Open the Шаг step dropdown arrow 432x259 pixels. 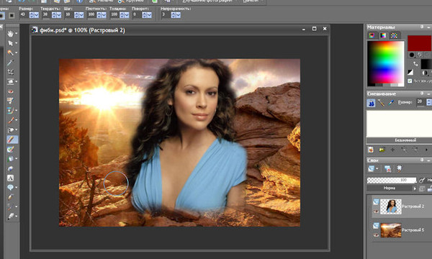click(81, 15)
